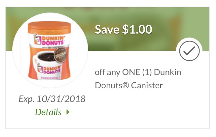
Task: Select the Exp. 10/31/2018 expiration text
Action: (52, 99)
